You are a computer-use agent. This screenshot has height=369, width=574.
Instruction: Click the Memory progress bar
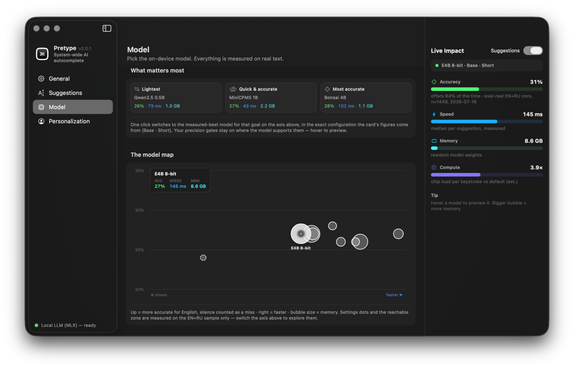(x=487, y=148)
